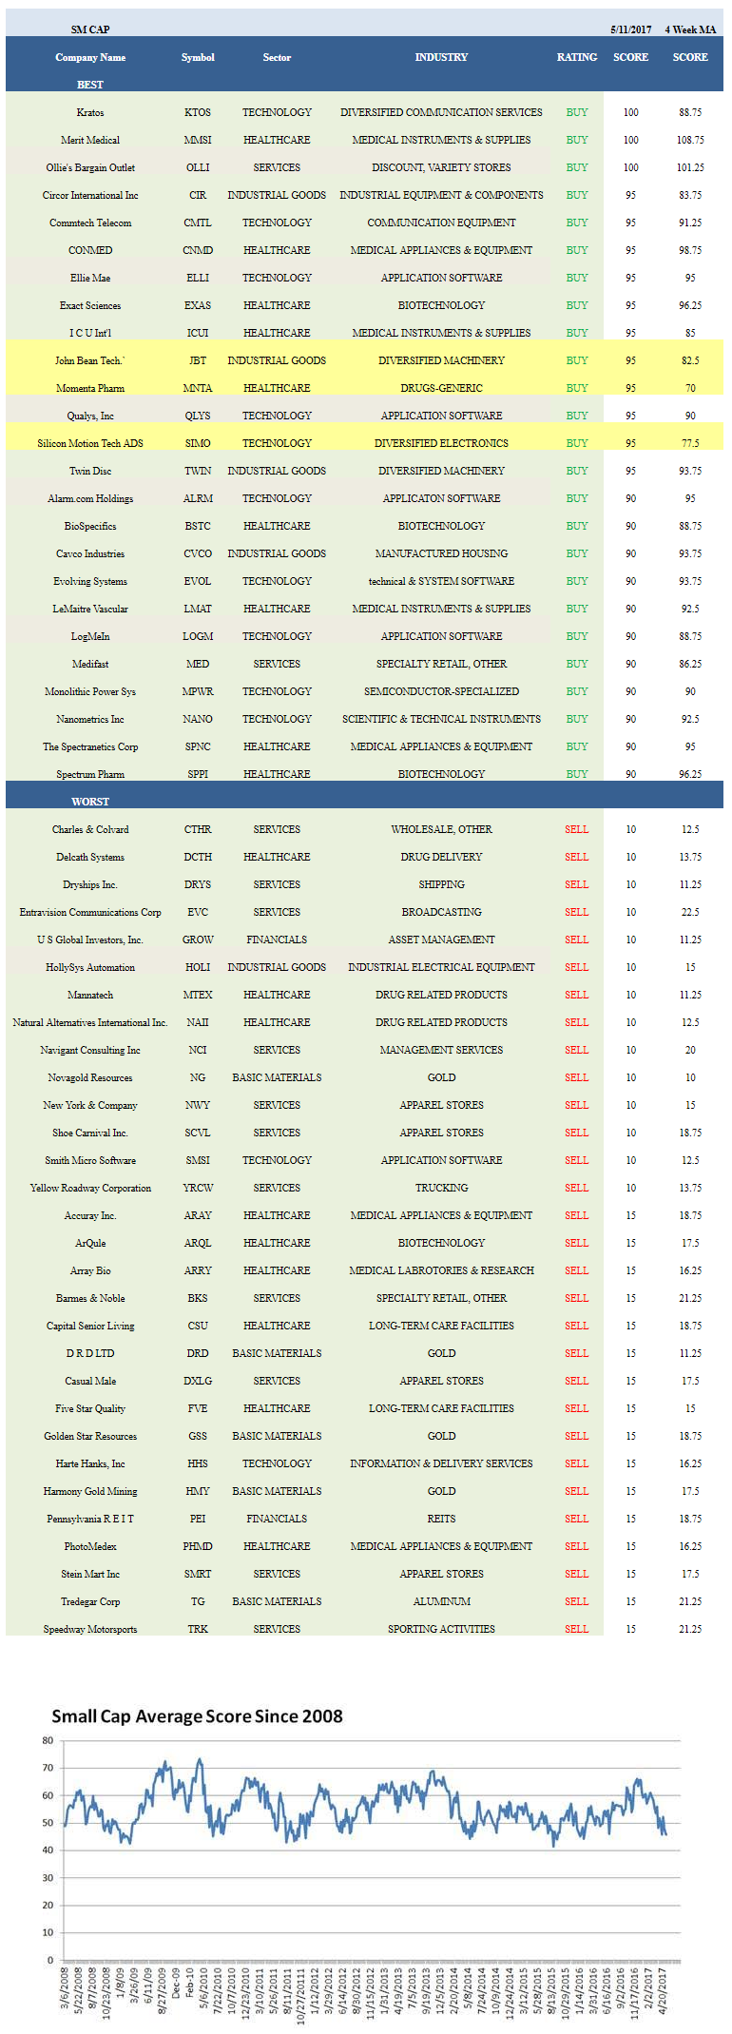
Task: Click the Mannatech company cell
Action: (x=90, y=995)
